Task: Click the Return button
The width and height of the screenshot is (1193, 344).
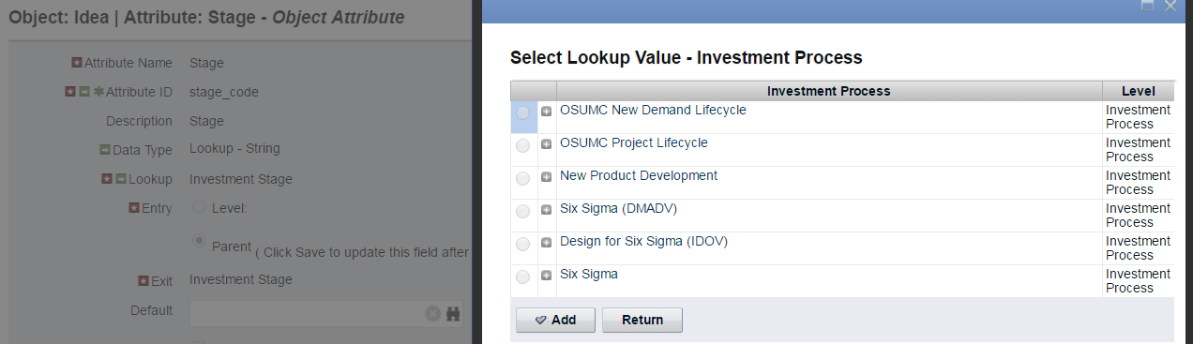Action: click(642, 320)
